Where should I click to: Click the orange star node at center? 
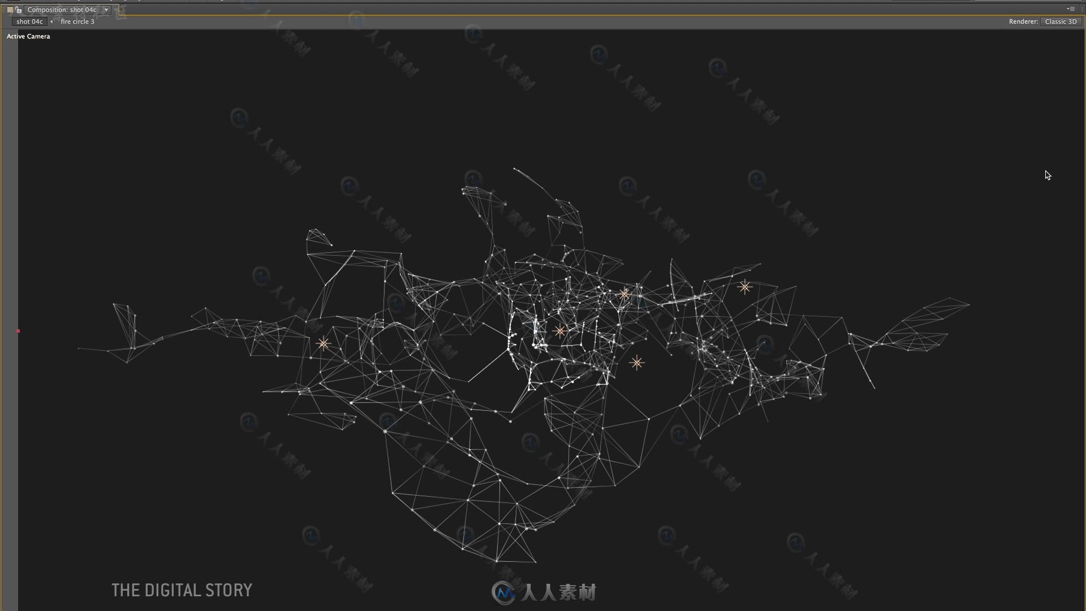tap(560, 331)
